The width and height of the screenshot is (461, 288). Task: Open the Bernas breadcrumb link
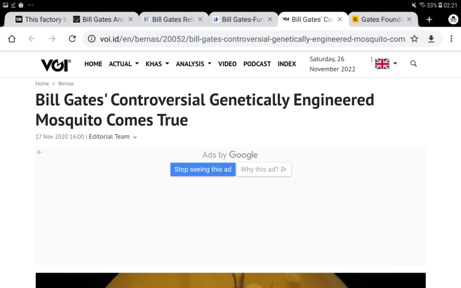point(66,84)
